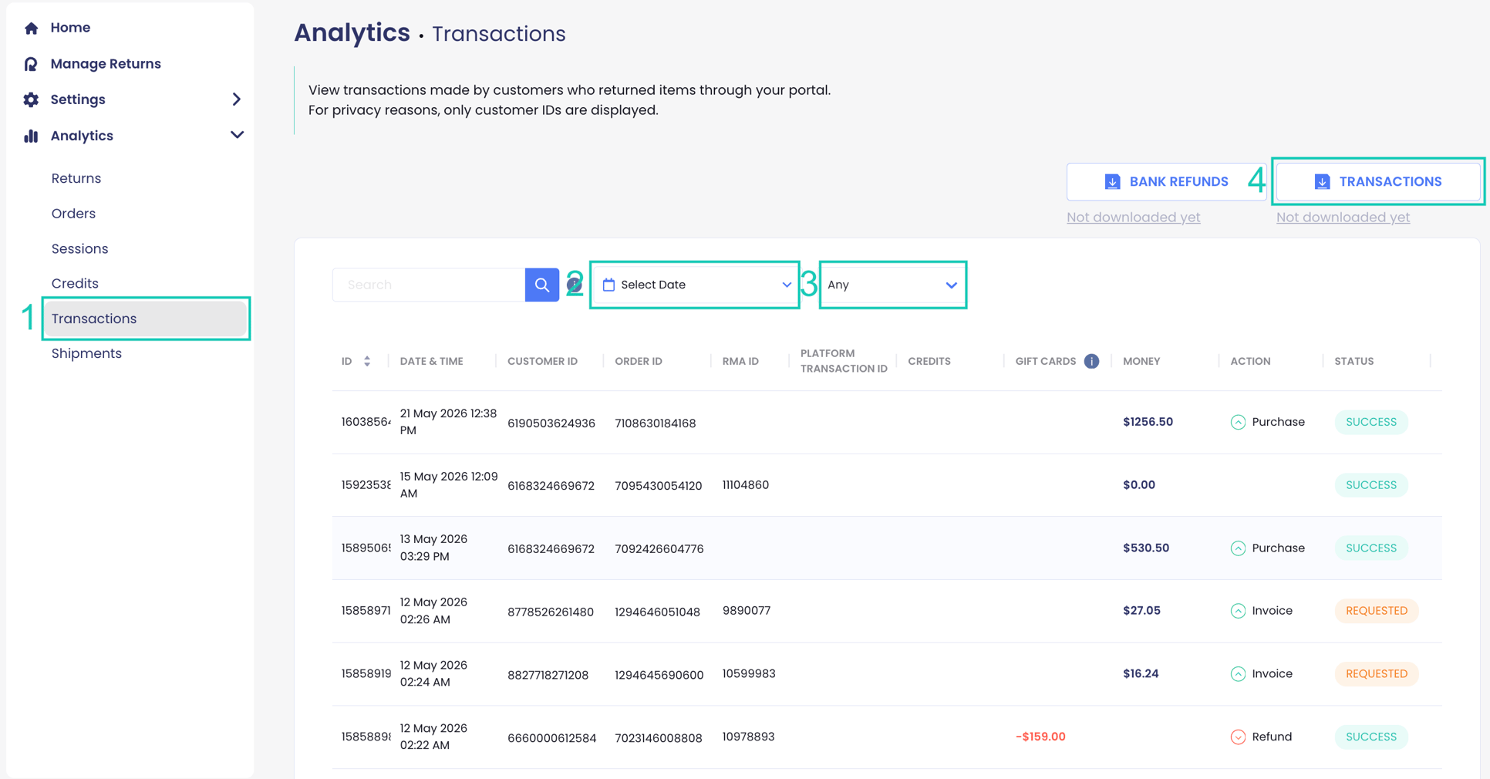Open the Shipments analytics page

coord(86,353)
